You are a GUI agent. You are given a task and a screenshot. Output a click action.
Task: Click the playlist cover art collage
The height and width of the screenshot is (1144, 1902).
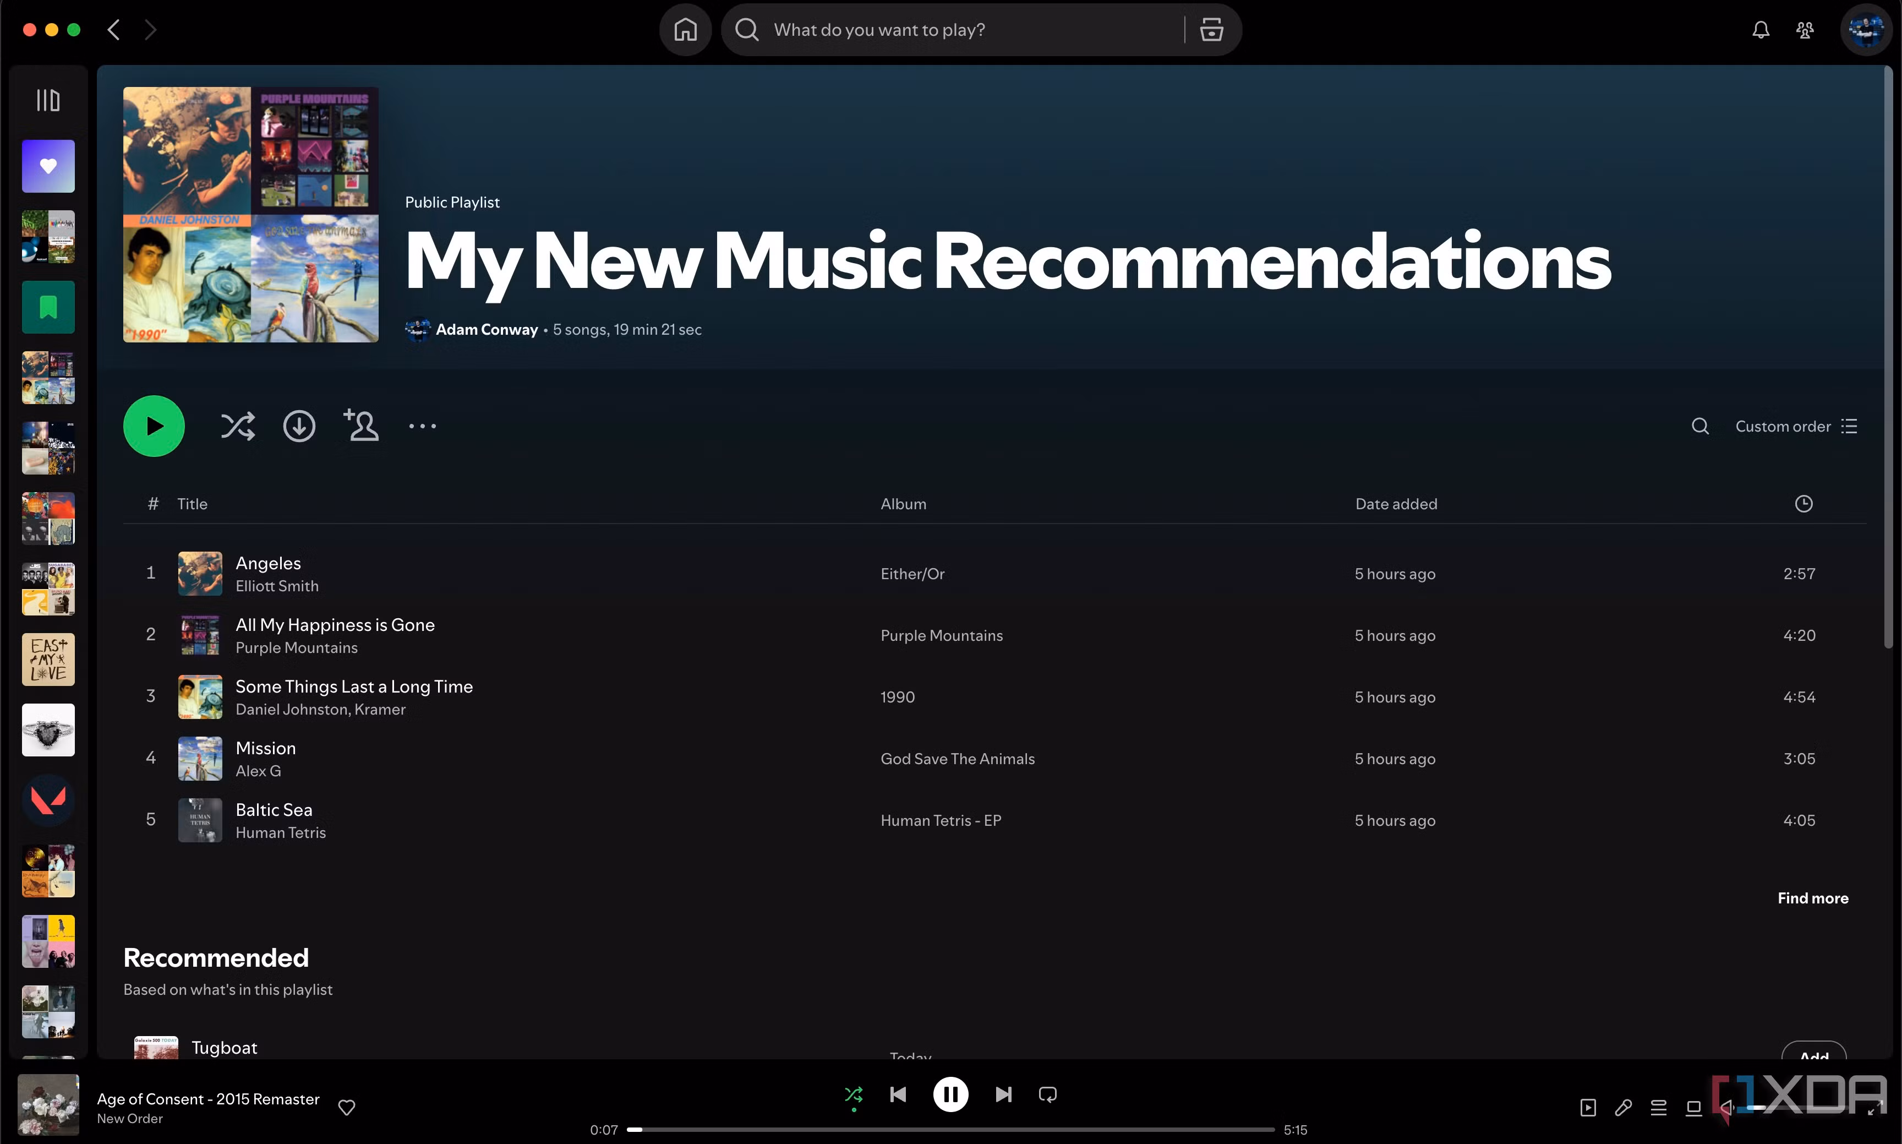(x=250, y=214)
